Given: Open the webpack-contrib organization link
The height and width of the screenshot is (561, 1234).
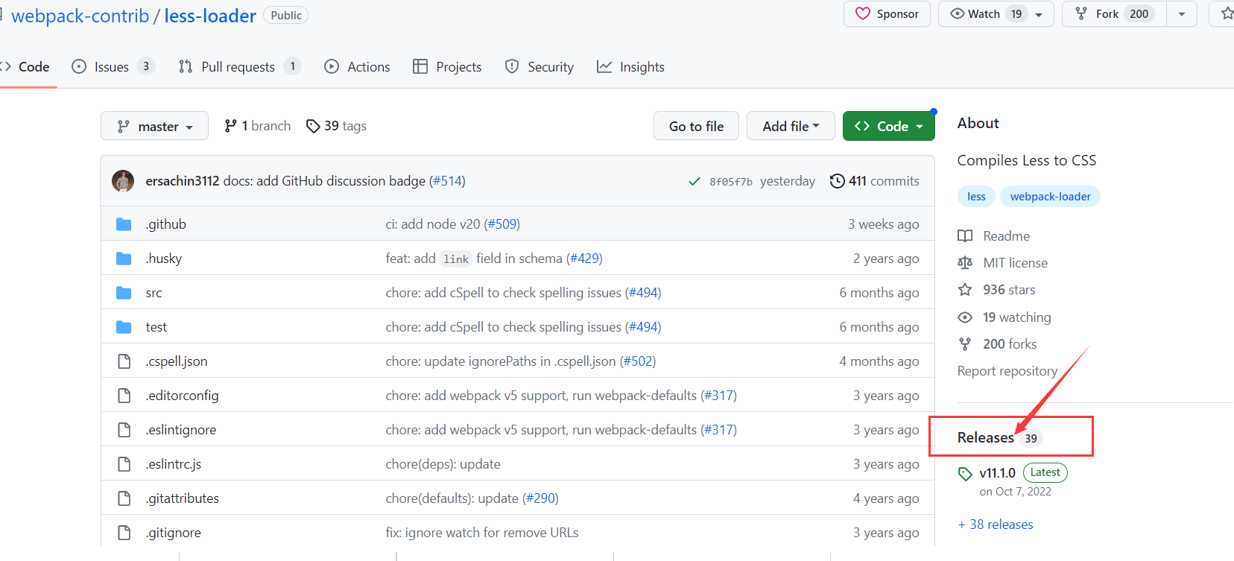Looking at the screenshot, I should 80,16.
